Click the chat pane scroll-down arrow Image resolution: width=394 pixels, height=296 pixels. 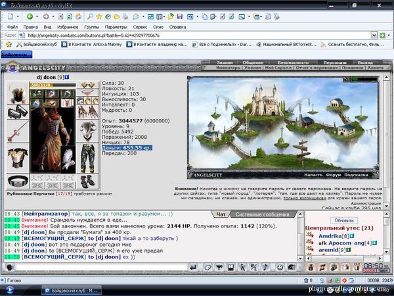pos(300,259)
